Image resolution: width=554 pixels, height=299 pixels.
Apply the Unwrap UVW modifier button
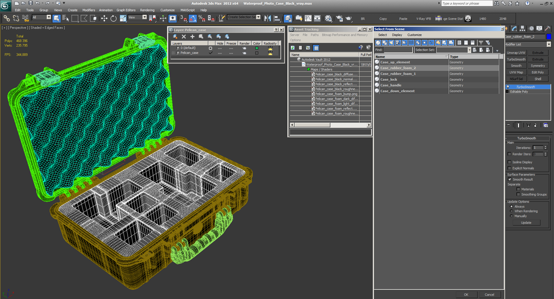pos(516,53)
